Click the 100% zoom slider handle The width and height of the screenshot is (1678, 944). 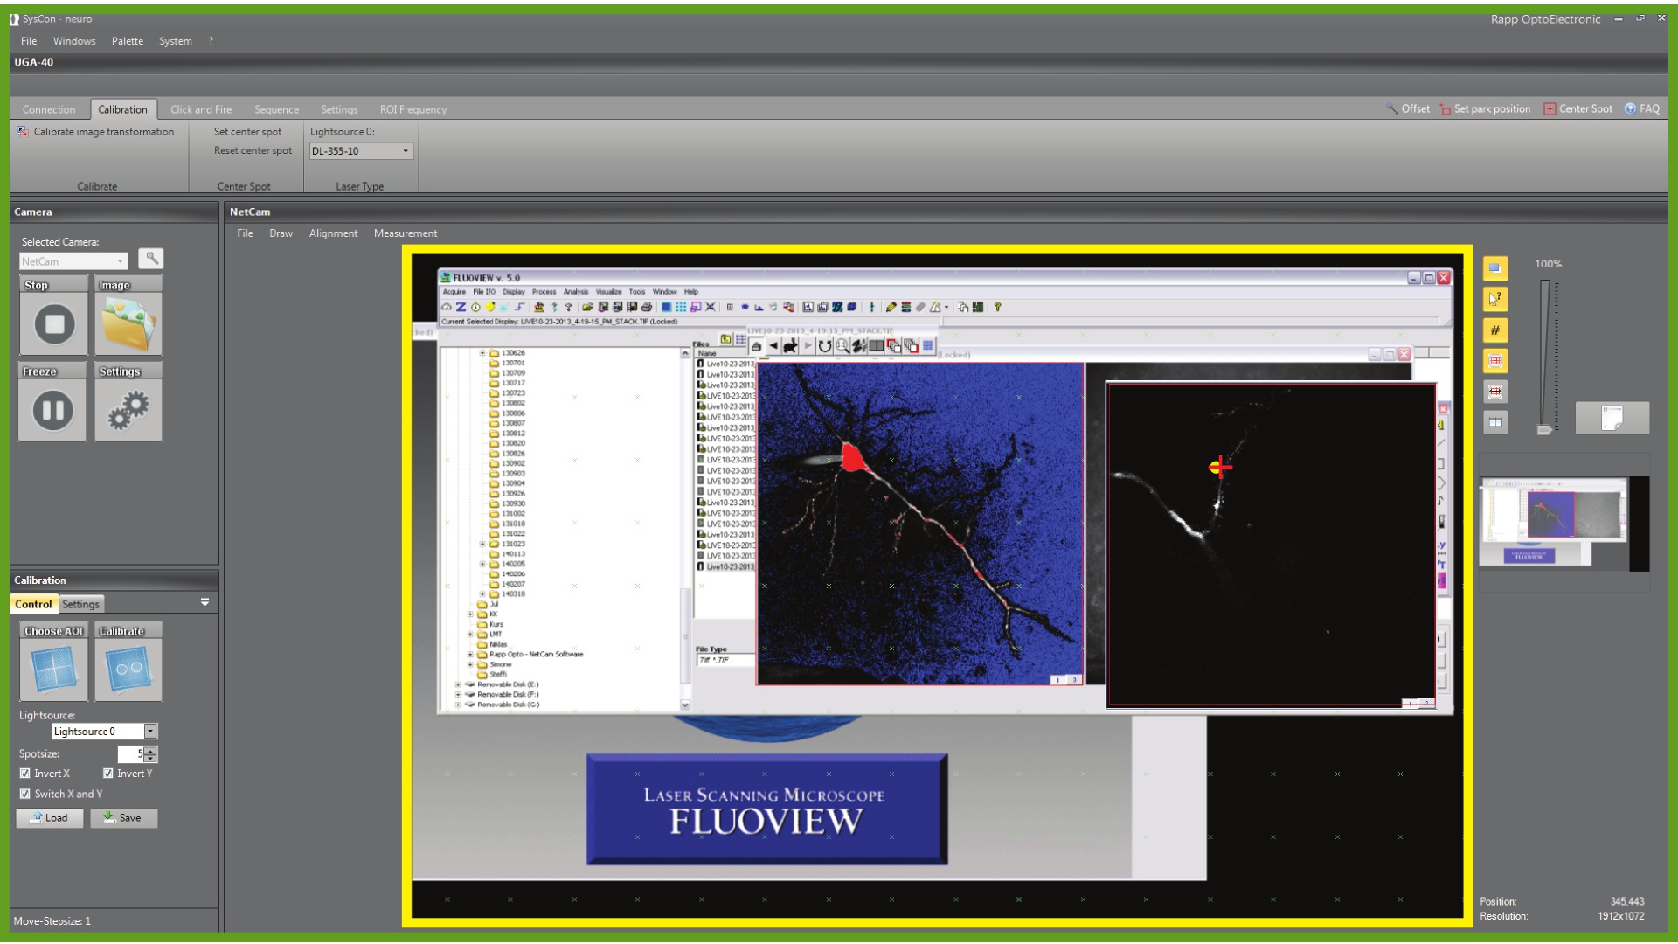[1544, 429]
